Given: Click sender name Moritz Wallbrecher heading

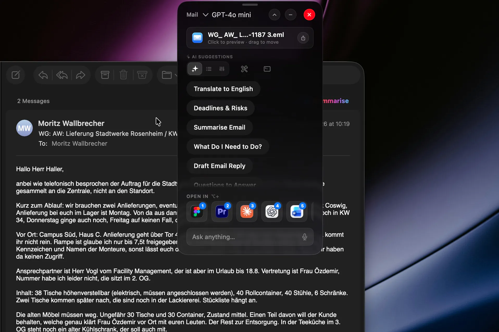Looking at the screenshot, I should (71, 123).
